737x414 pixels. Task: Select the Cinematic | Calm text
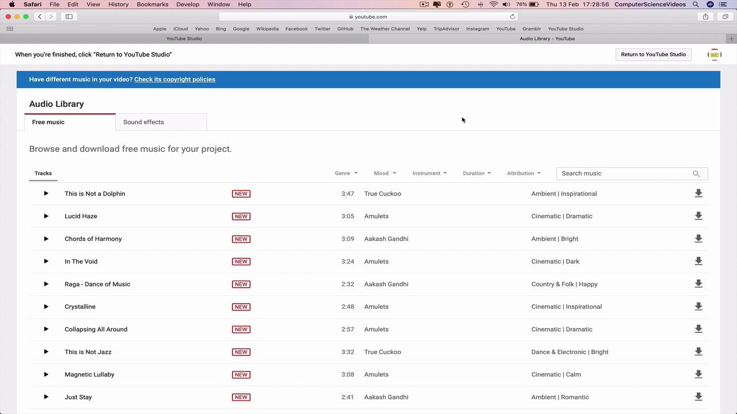click(556, 374)
